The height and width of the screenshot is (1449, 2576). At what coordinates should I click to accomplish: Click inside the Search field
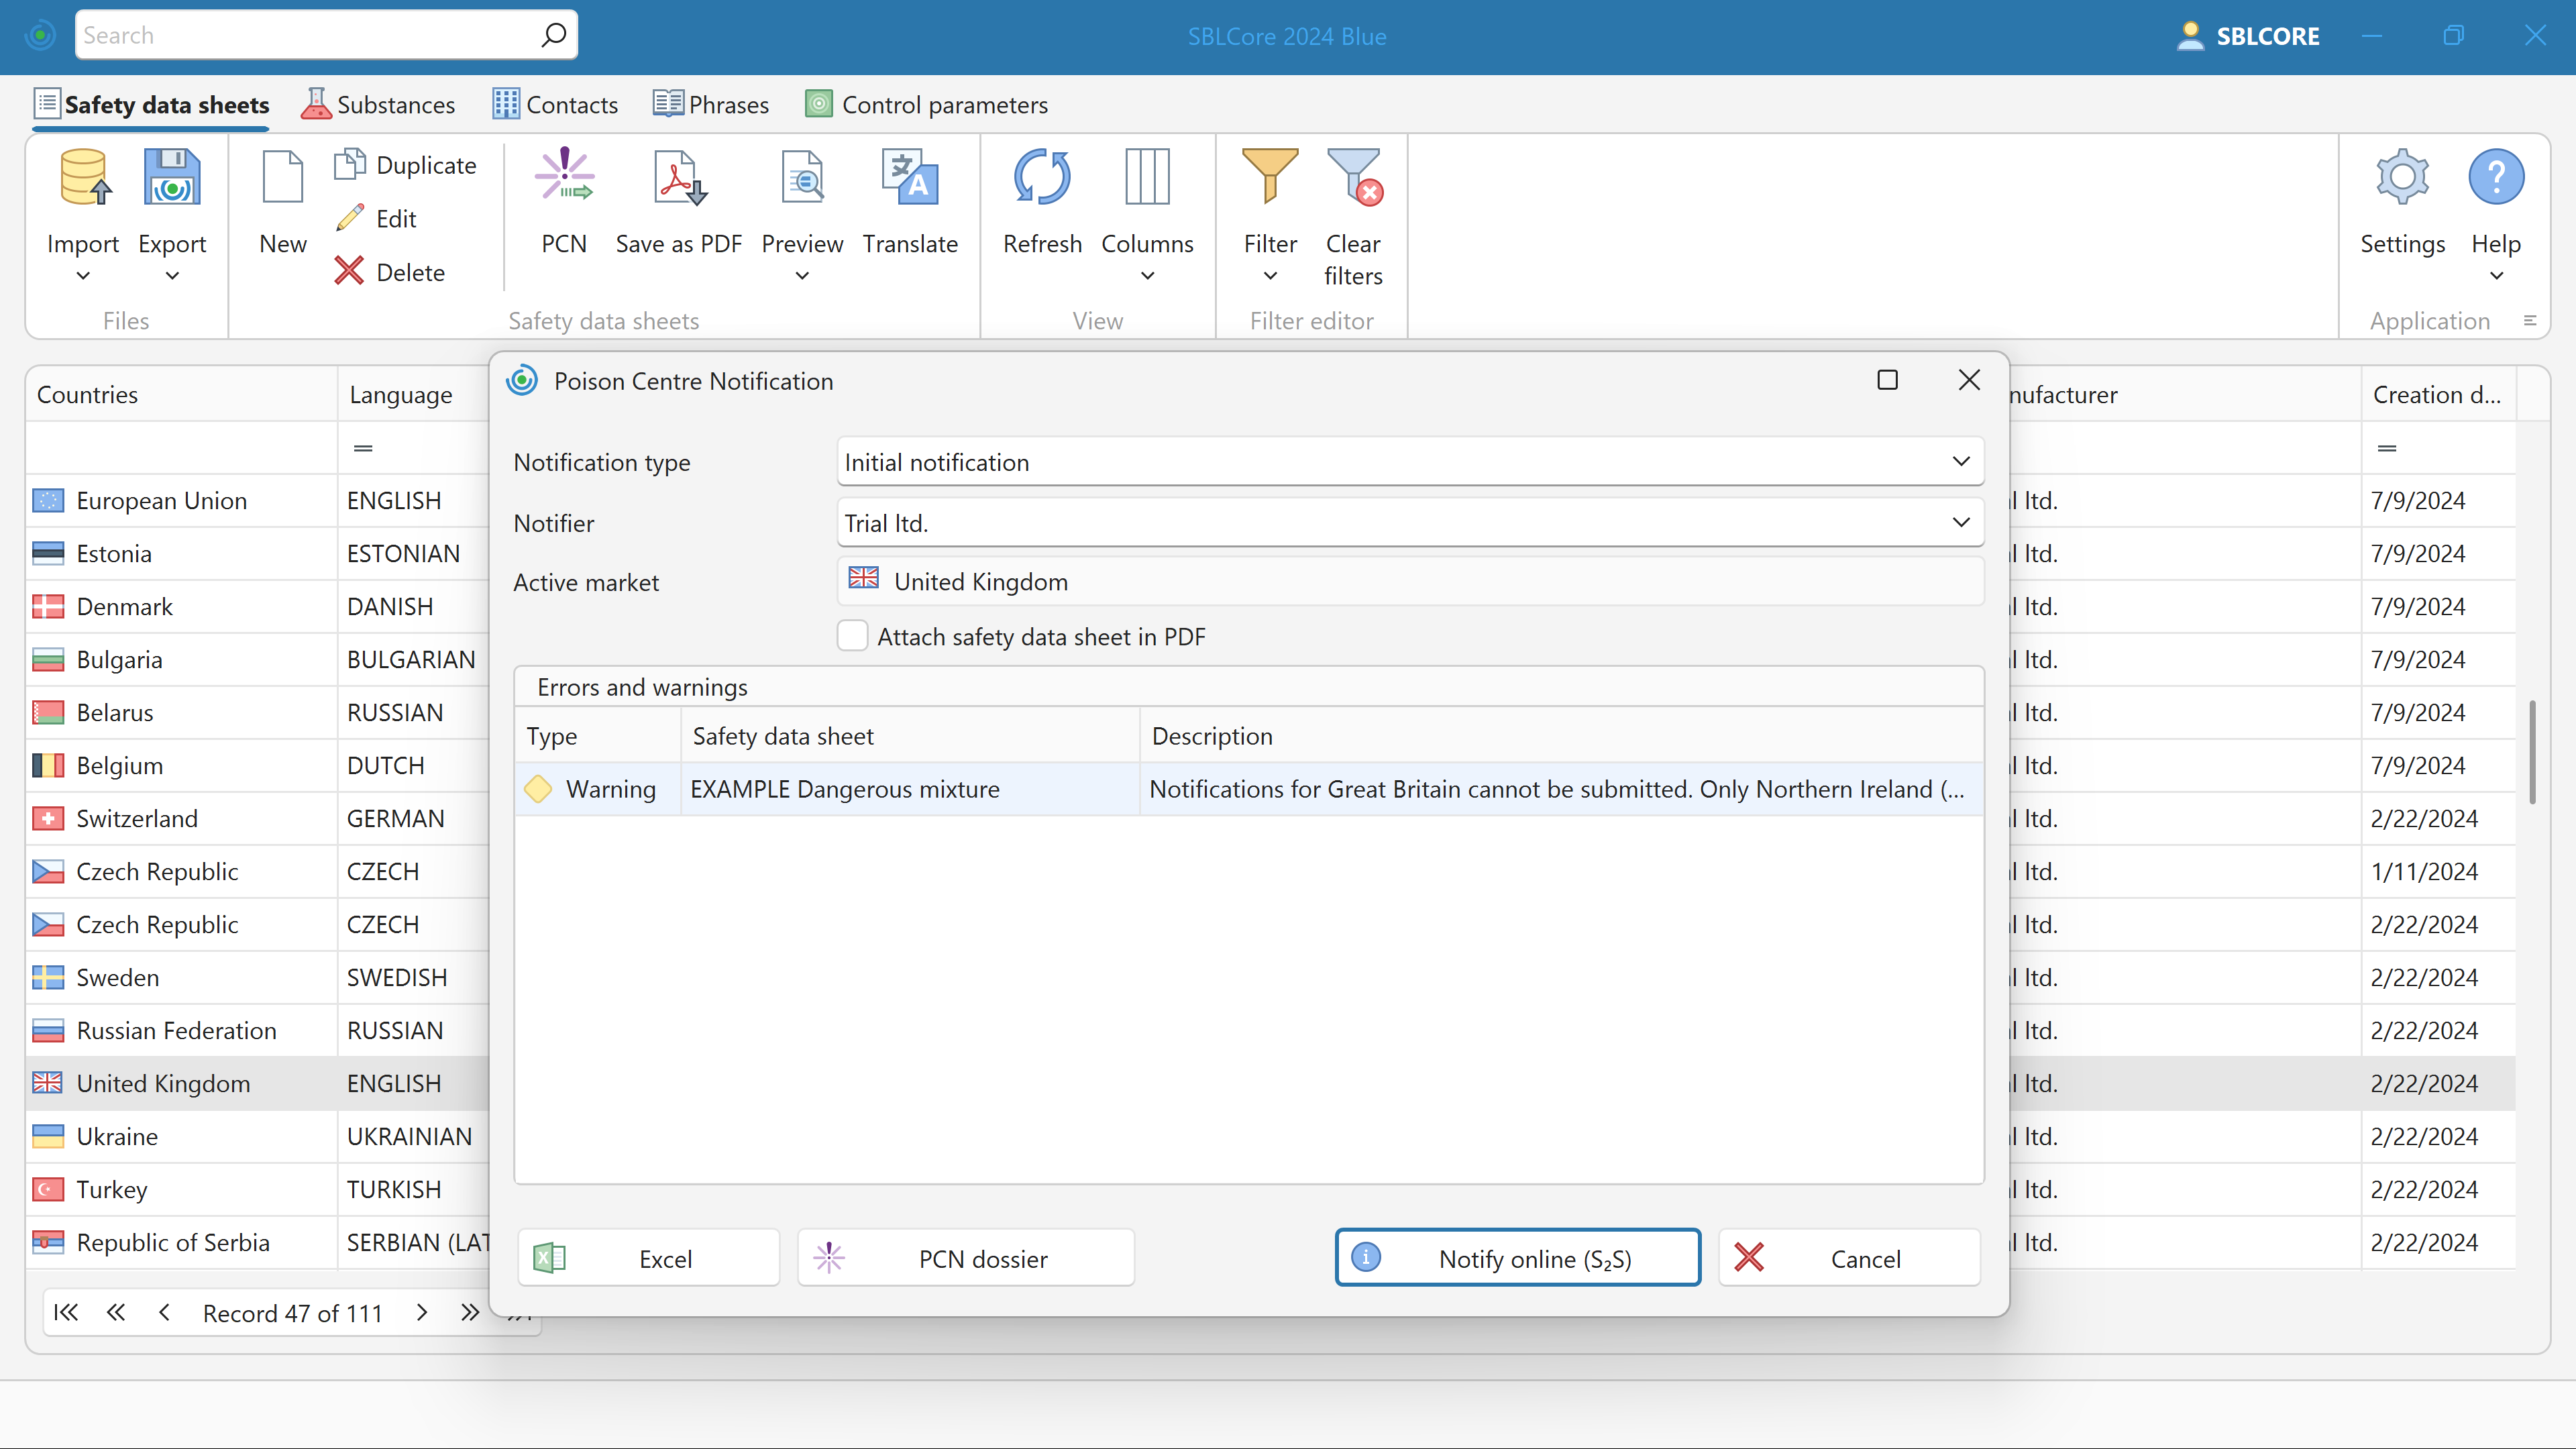300,34
